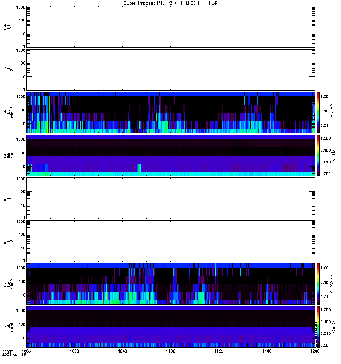The width and height of the screenshot is (341, 364).
Task: Click the time axis label 1020
Action: (75, 351)
